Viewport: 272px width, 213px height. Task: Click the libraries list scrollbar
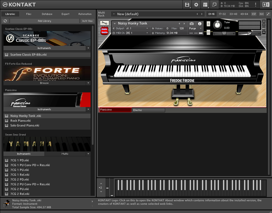pos(93,85)
